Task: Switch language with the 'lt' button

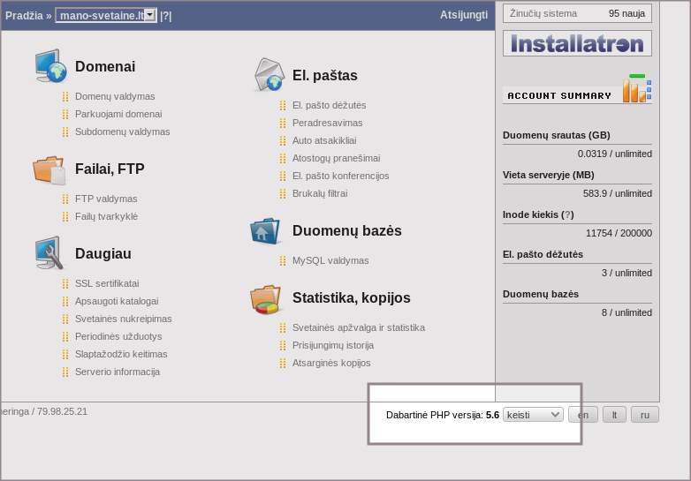Action: click(614, 415)
